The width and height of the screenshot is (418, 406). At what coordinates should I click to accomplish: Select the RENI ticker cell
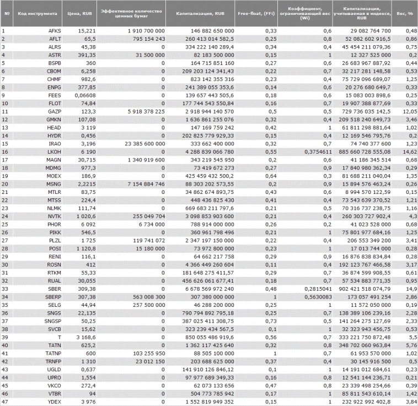(37, 257)
